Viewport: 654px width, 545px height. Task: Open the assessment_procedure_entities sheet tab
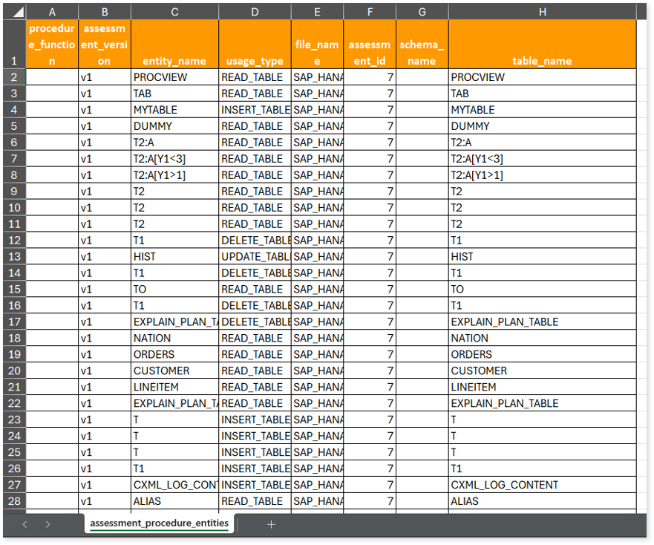pyautogui.click(x=159, y=523)
